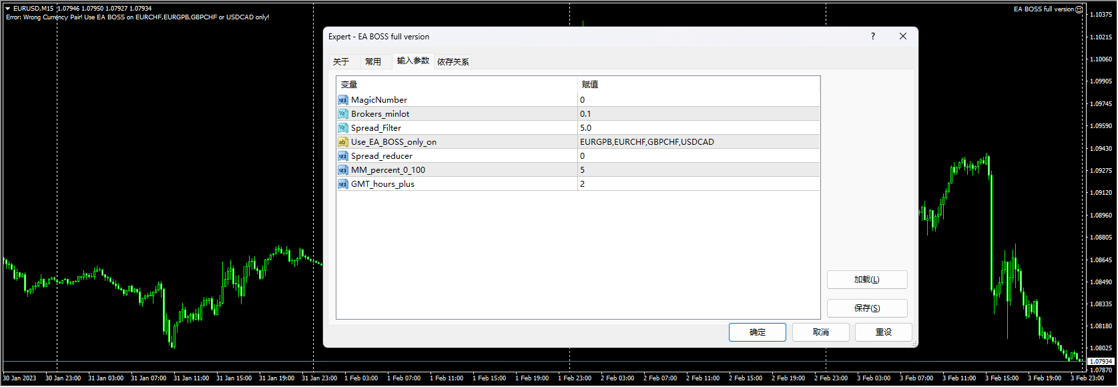Select the 输入参数 tab
The width and height of the screenshot is (1118, 387).
click(x=413, y=61)
